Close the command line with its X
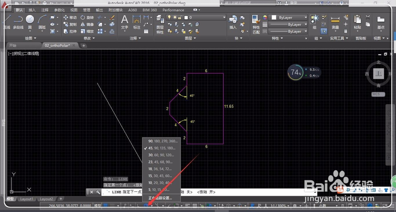The image size is (396, 212). (x=92, y=192)
